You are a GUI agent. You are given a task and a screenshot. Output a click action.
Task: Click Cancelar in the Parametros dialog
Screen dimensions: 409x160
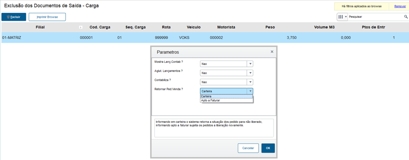coord(248,148)
